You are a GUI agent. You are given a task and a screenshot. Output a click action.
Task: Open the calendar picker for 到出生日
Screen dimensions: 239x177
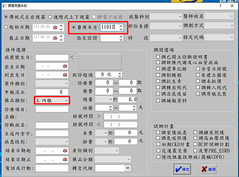[65, 75]
